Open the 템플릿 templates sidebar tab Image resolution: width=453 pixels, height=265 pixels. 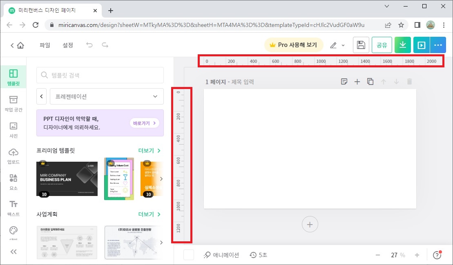[x=13, y=77]
